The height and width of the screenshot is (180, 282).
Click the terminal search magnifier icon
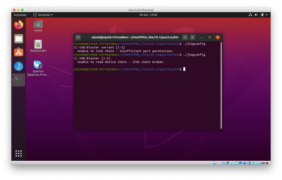pyautogui.click(x=185, y=37)
